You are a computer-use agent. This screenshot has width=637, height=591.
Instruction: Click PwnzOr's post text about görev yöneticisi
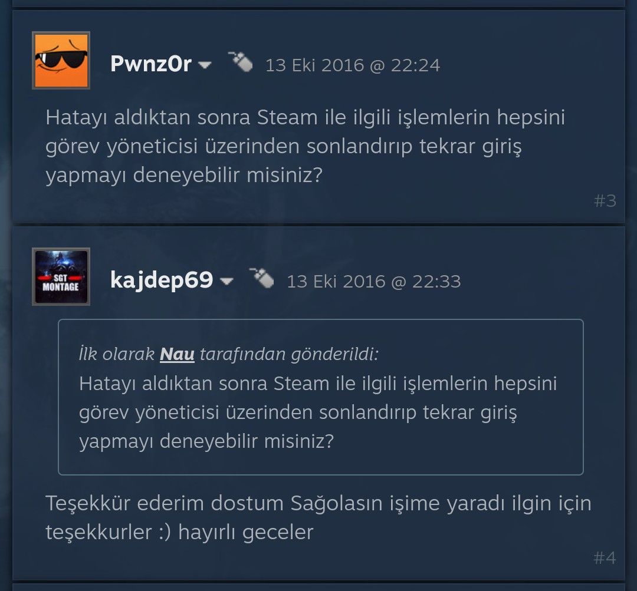point(305,146)
